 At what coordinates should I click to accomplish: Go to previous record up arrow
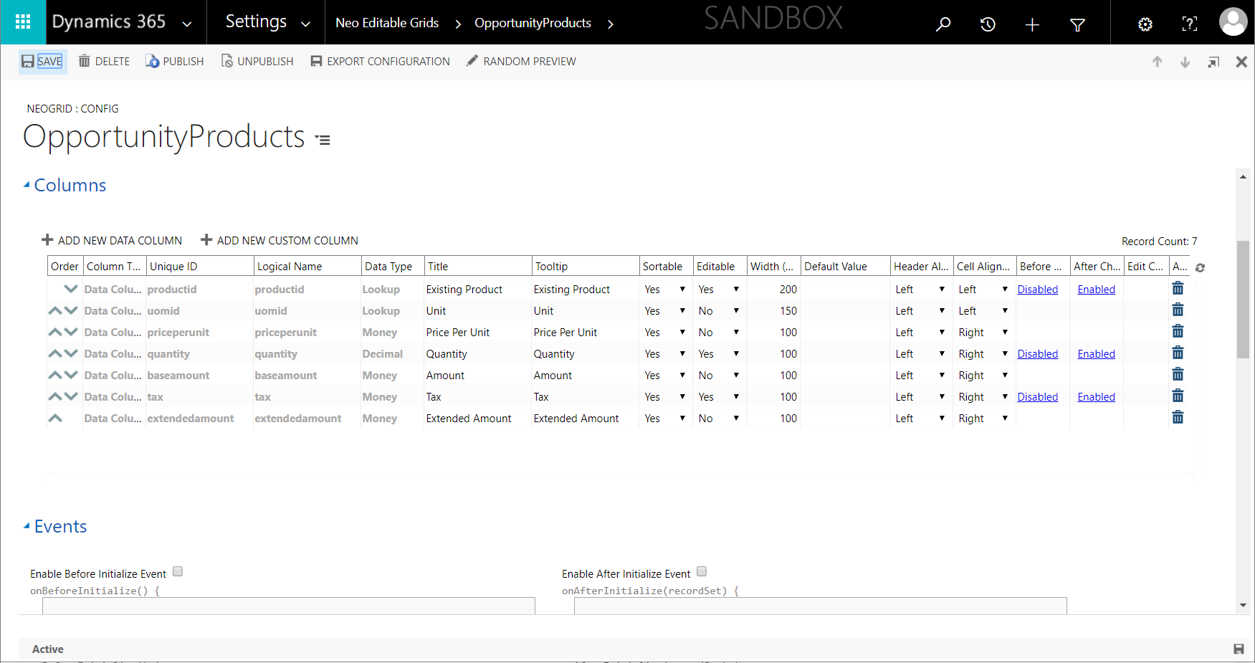(1157, 62)
